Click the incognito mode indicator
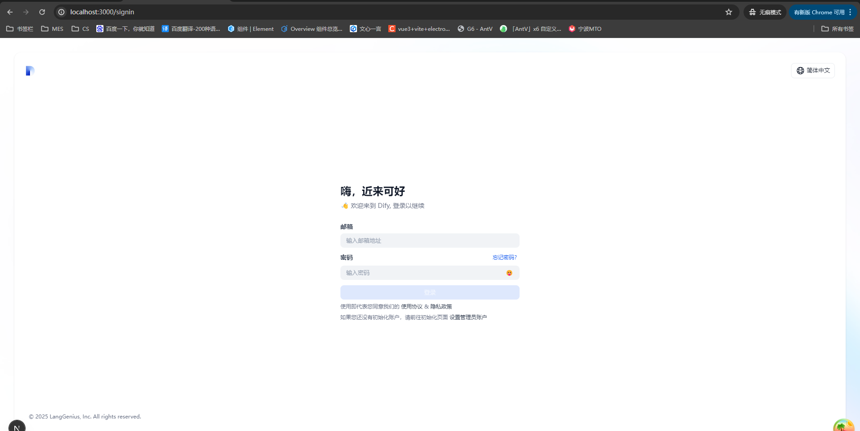This screenshot has height=431, width=860. tap(765, 12)
